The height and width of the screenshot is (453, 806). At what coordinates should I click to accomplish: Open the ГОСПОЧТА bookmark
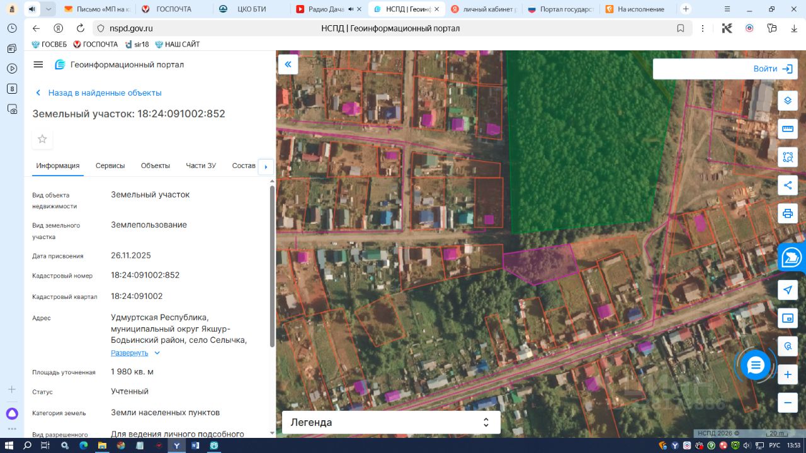pyautogui.click(x=96, y=45)
